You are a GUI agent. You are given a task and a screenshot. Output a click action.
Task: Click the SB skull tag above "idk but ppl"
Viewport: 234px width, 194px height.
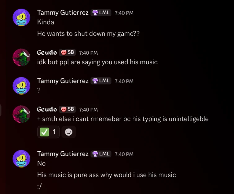[68, 53]
